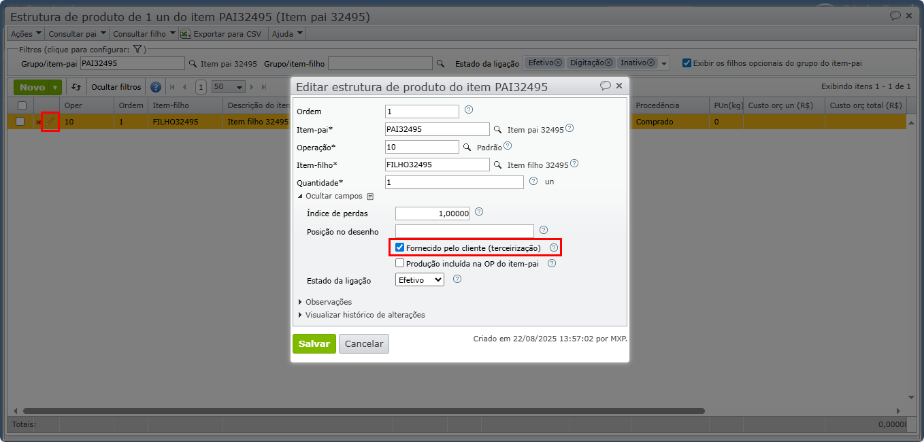Click Exportar para CSV
The width and height of the screenshot is (924, 442).
221,33
